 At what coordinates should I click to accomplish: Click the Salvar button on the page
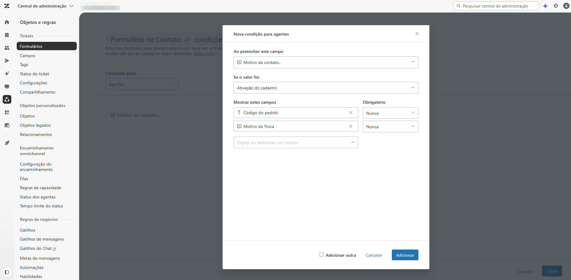(552, 271)
